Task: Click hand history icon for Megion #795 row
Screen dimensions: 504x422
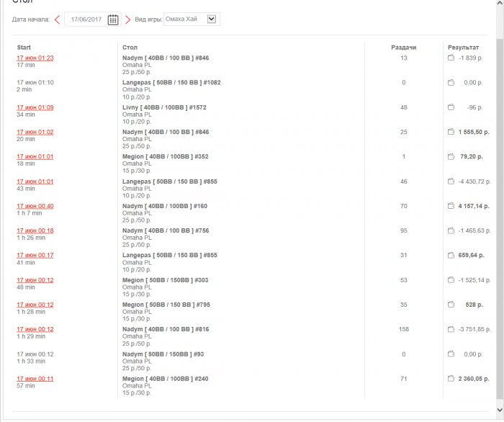Action: pos(451,305)
